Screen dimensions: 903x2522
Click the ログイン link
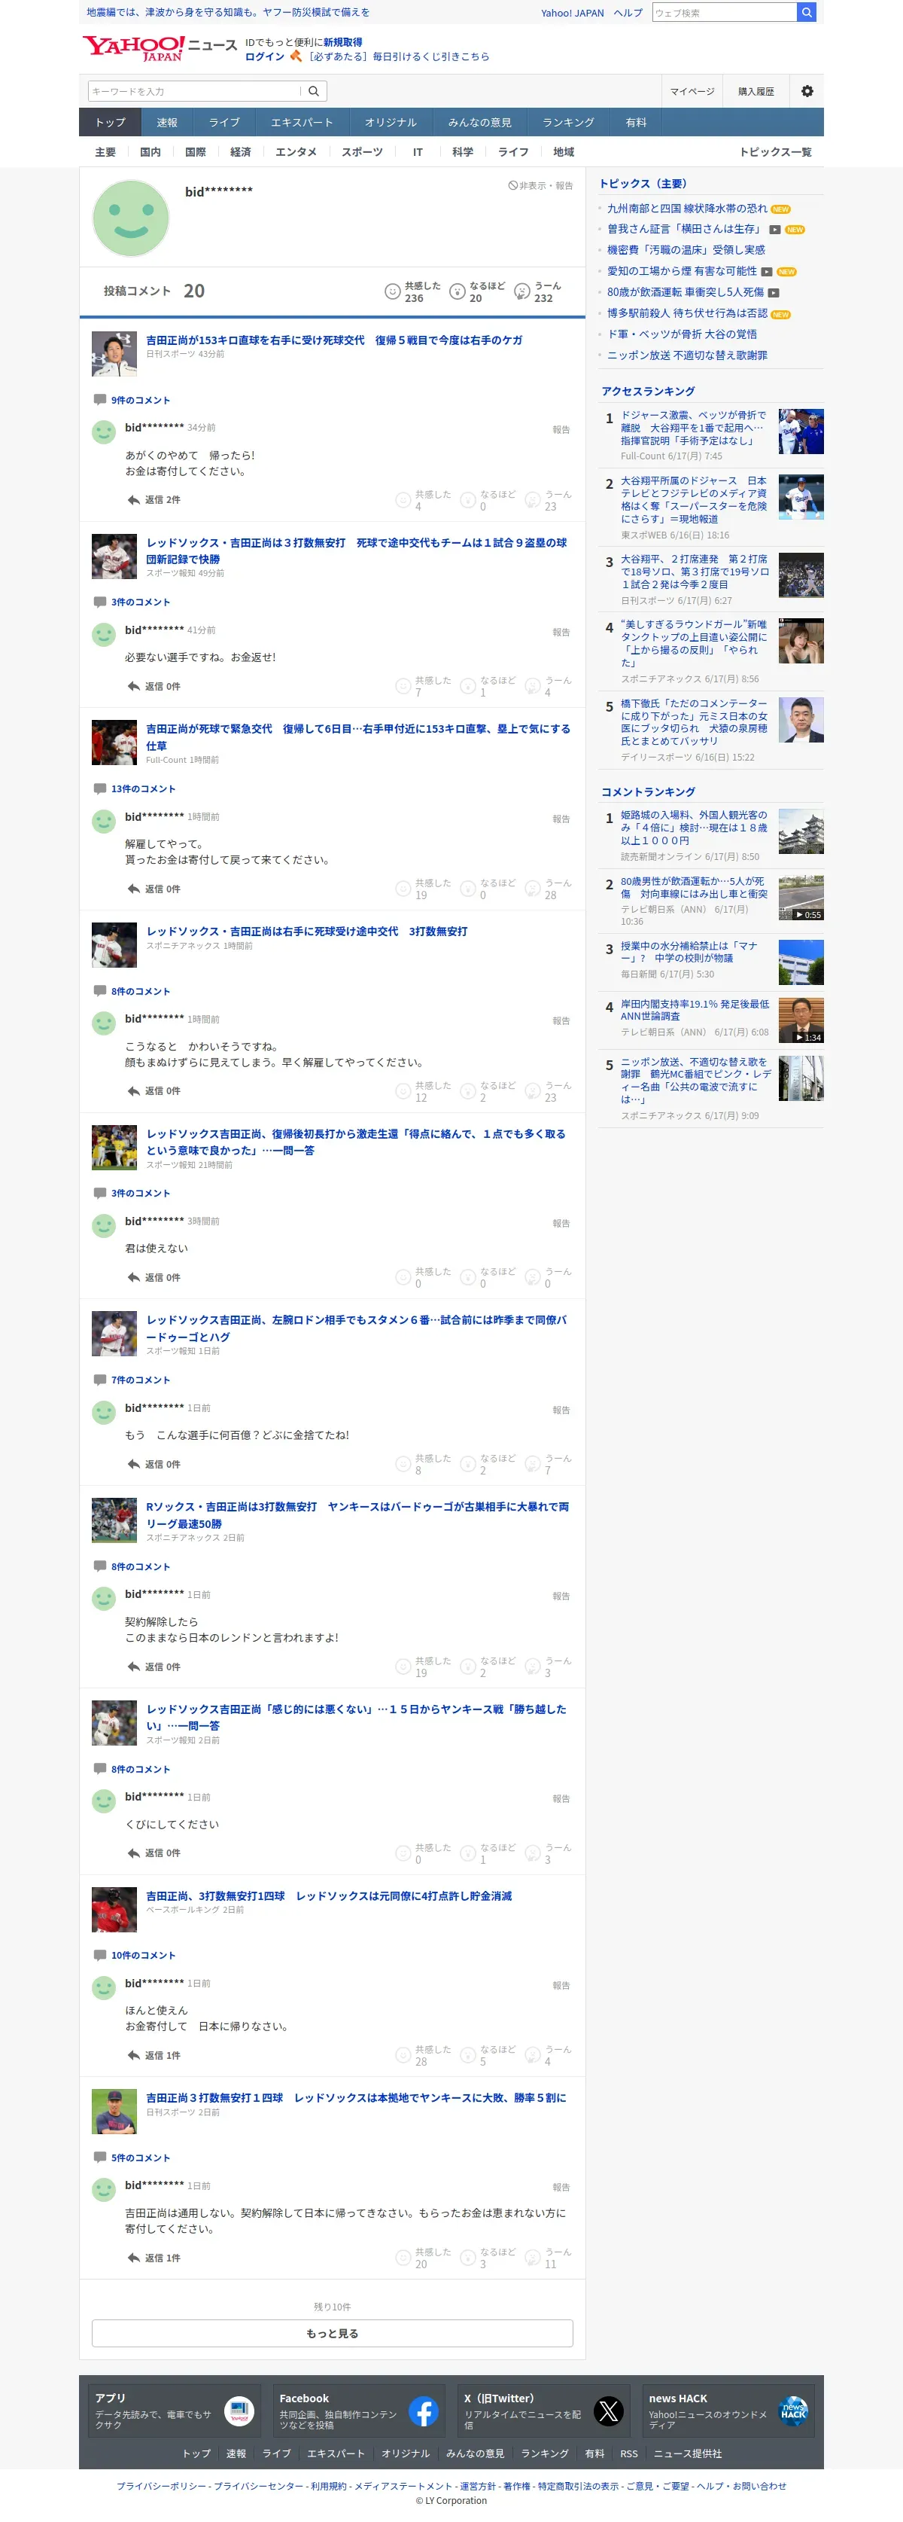[264, 56]
